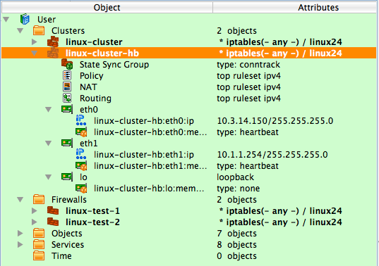Collapse the eth0 interface node

(x=48, y=110)
